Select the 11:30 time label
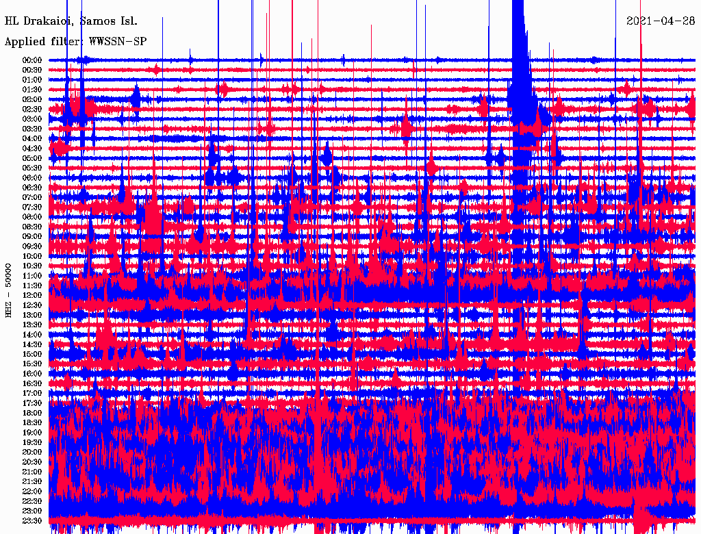The image size is (701, 534). (32, 285)
